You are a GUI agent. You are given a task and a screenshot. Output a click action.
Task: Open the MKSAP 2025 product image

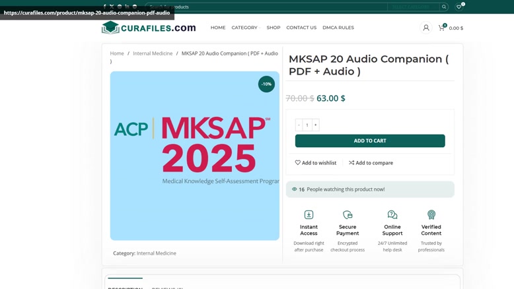(195, 156)
